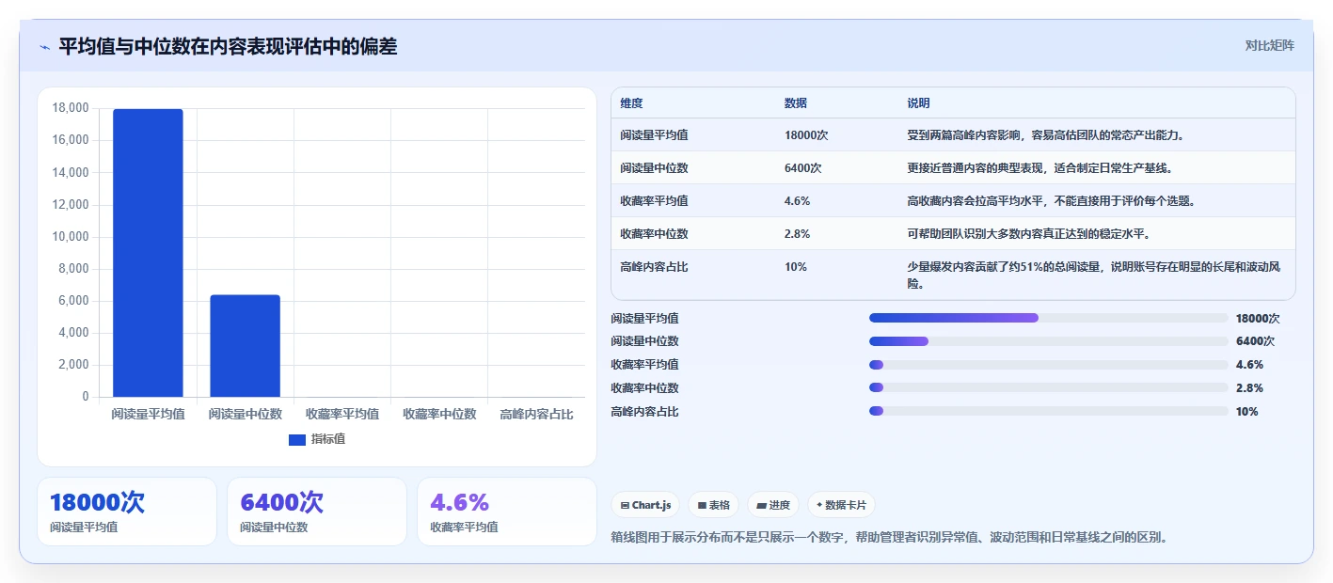Click the 收藏率平均值 x-axis label
This screenshot has width=1333, height=583.
click(x=342, y=414)
